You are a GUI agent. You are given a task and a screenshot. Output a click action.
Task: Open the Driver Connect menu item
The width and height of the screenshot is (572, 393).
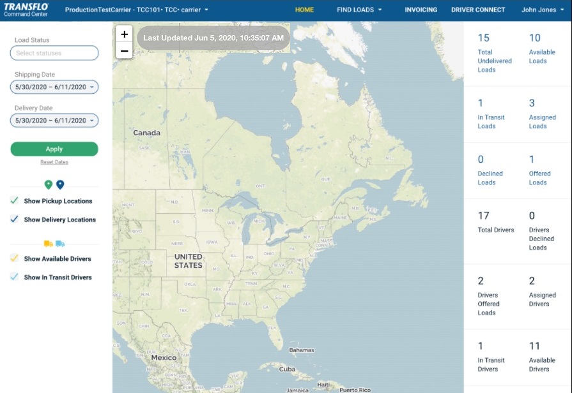(478, 10)
